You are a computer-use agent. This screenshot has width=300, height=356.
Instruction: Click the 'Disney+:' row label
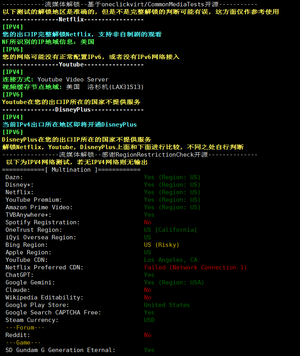19,185
